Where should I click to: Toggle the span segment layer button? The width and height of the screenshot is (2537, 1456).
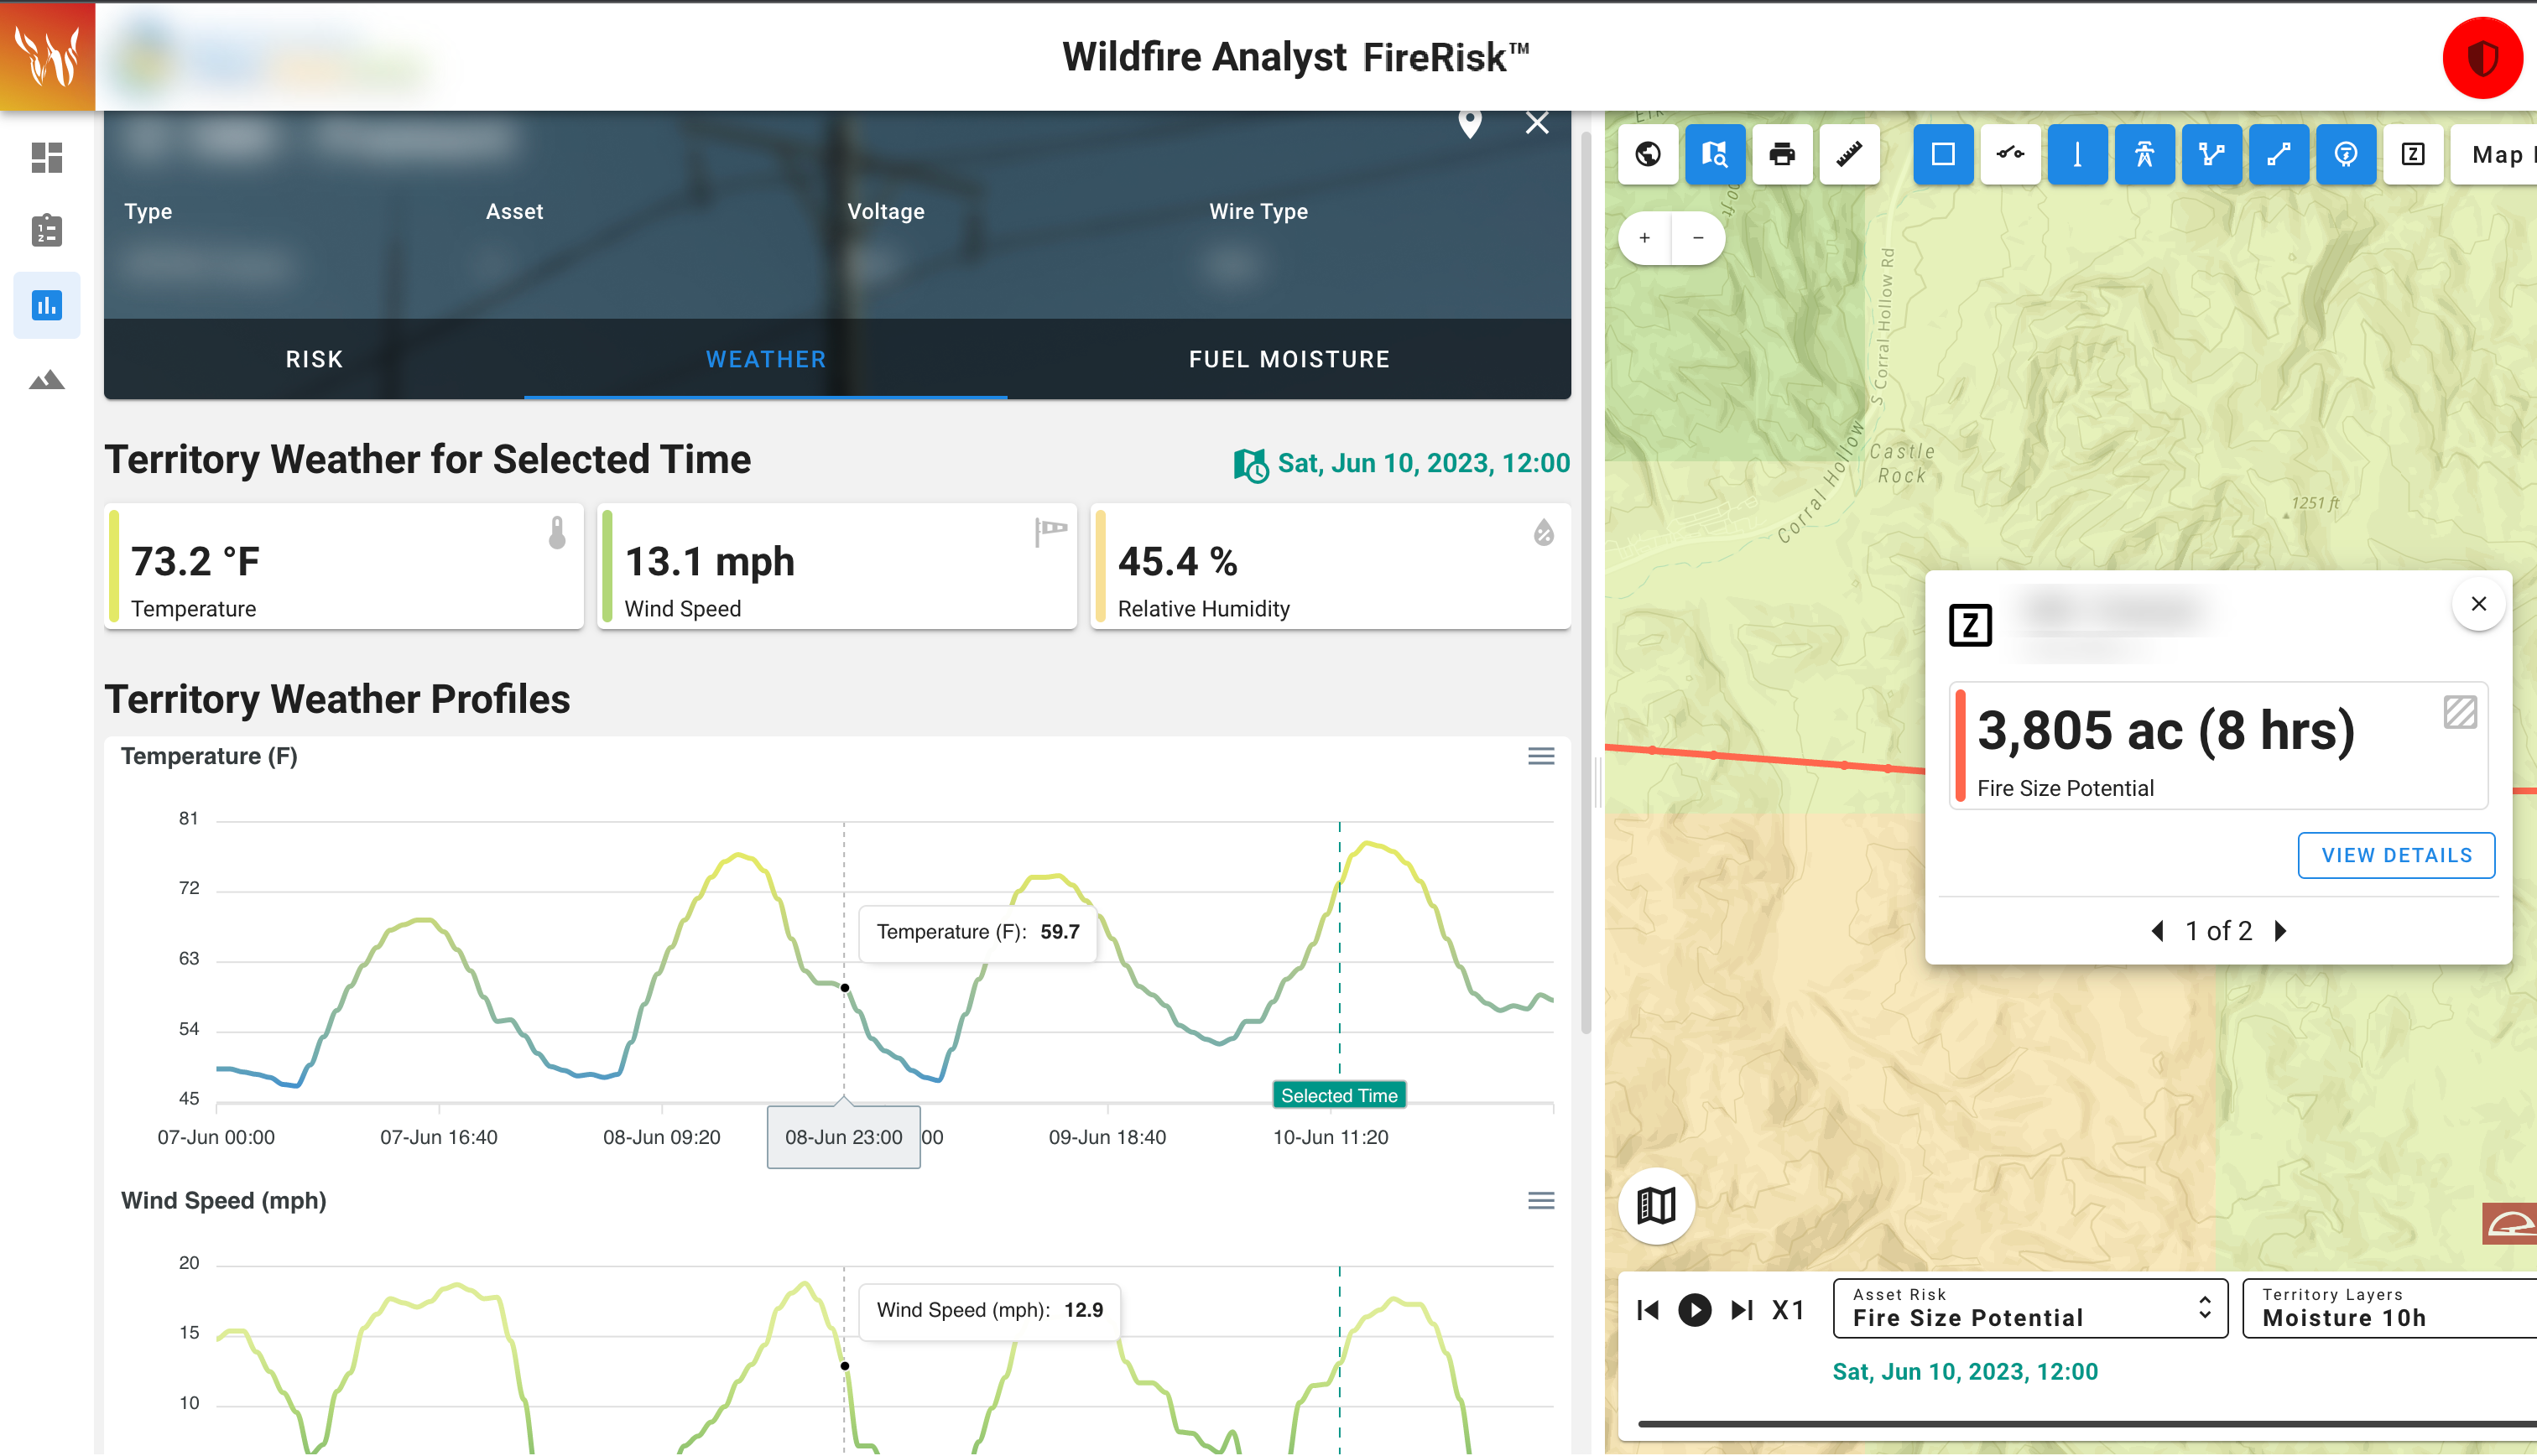point(2279,154)
